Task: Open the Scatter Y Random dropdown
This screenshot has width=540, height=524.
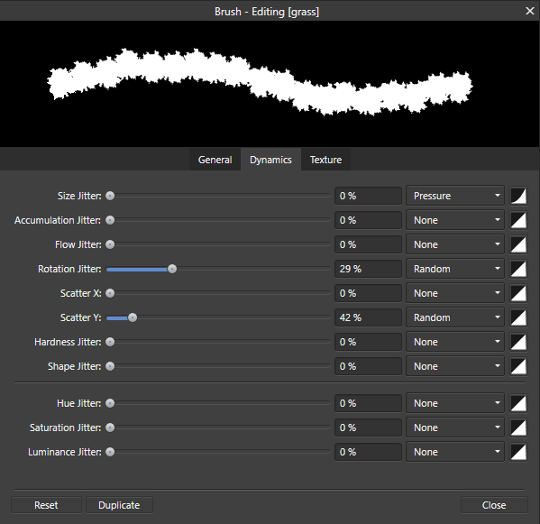Action: [x=455, y=318]
